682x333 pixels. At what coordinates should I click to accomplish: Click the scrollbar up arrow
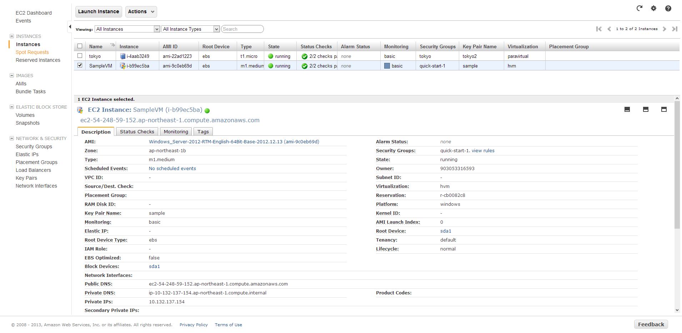(x=677, y=98)
